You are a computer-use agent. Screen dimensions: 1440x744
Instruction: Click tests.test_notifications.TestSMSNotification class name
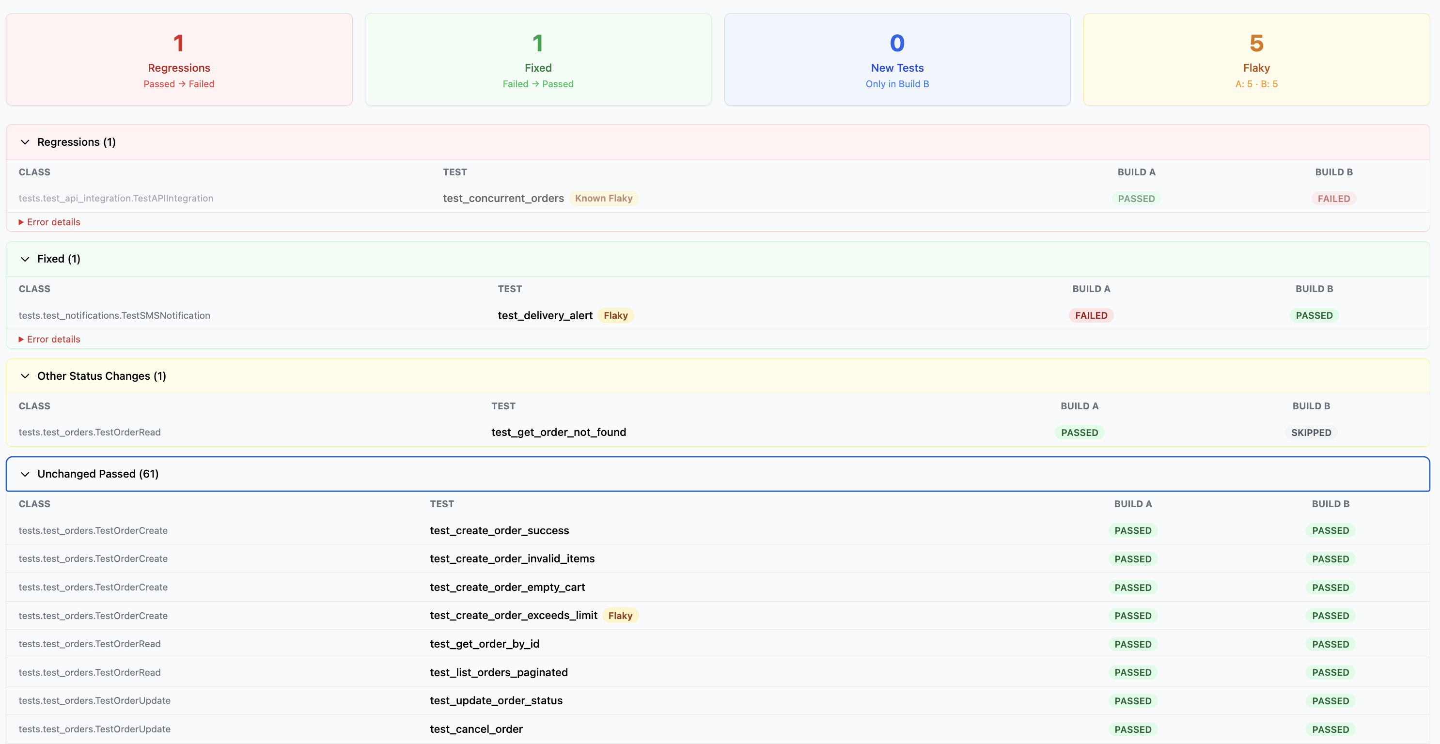114,315
